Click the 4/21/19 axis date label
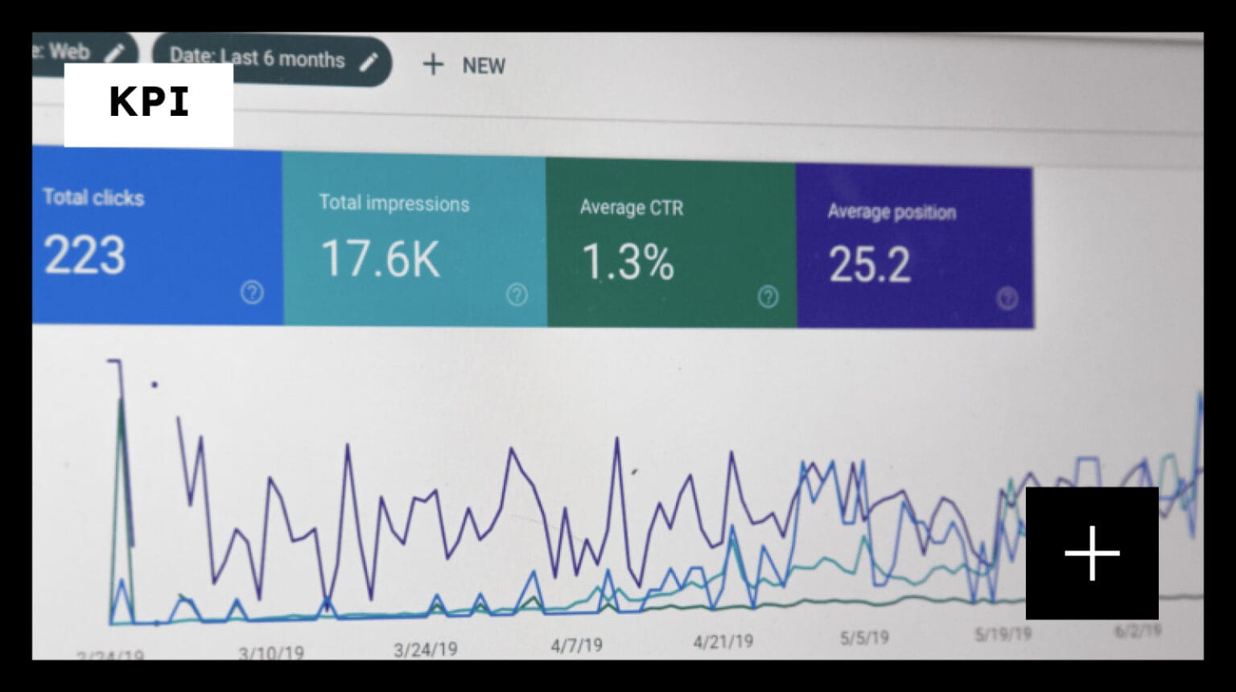Image resolution: width=1236 pixels, height=692 pixels. click(x=723, y=641)
